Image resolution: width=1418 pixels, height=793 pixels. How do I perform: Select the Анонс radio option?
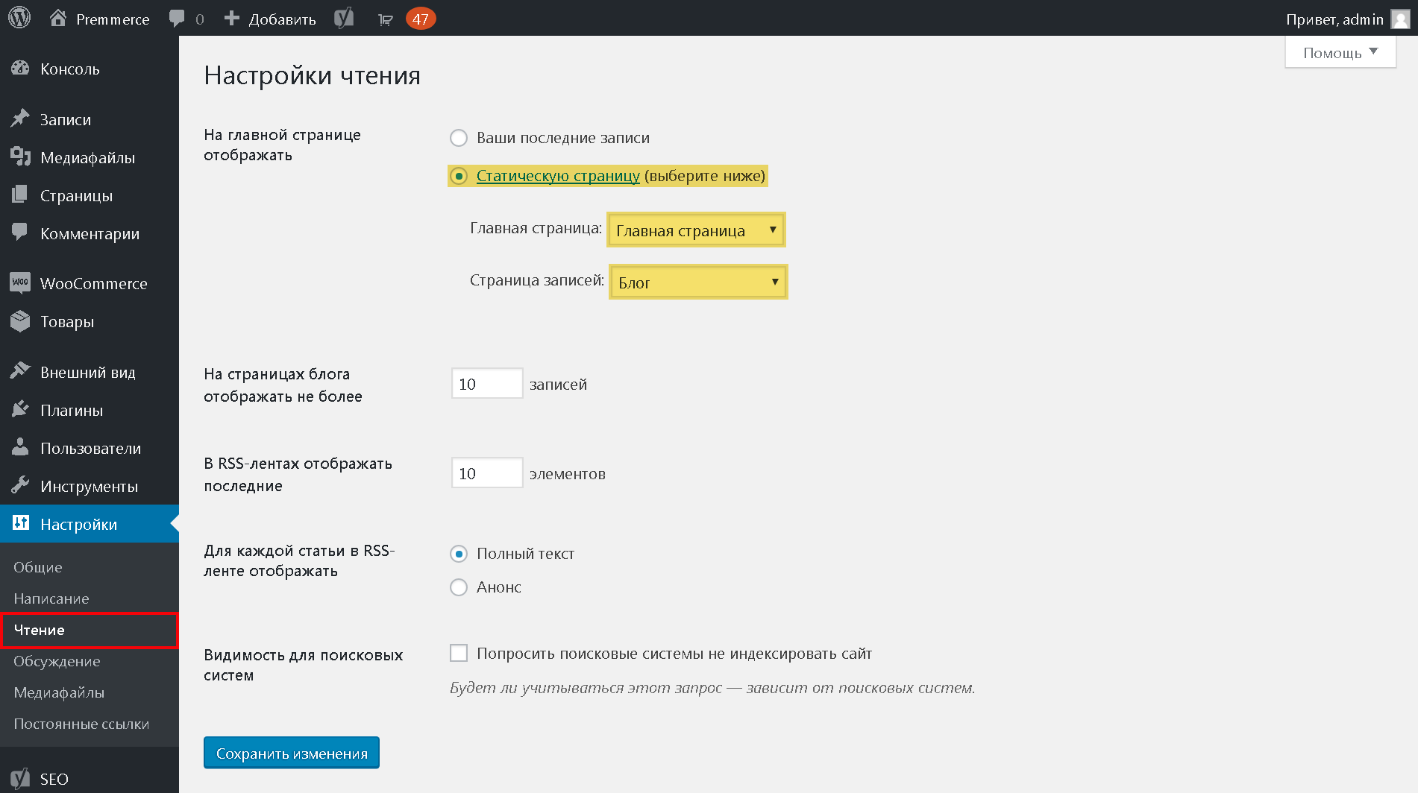point(459,587)
